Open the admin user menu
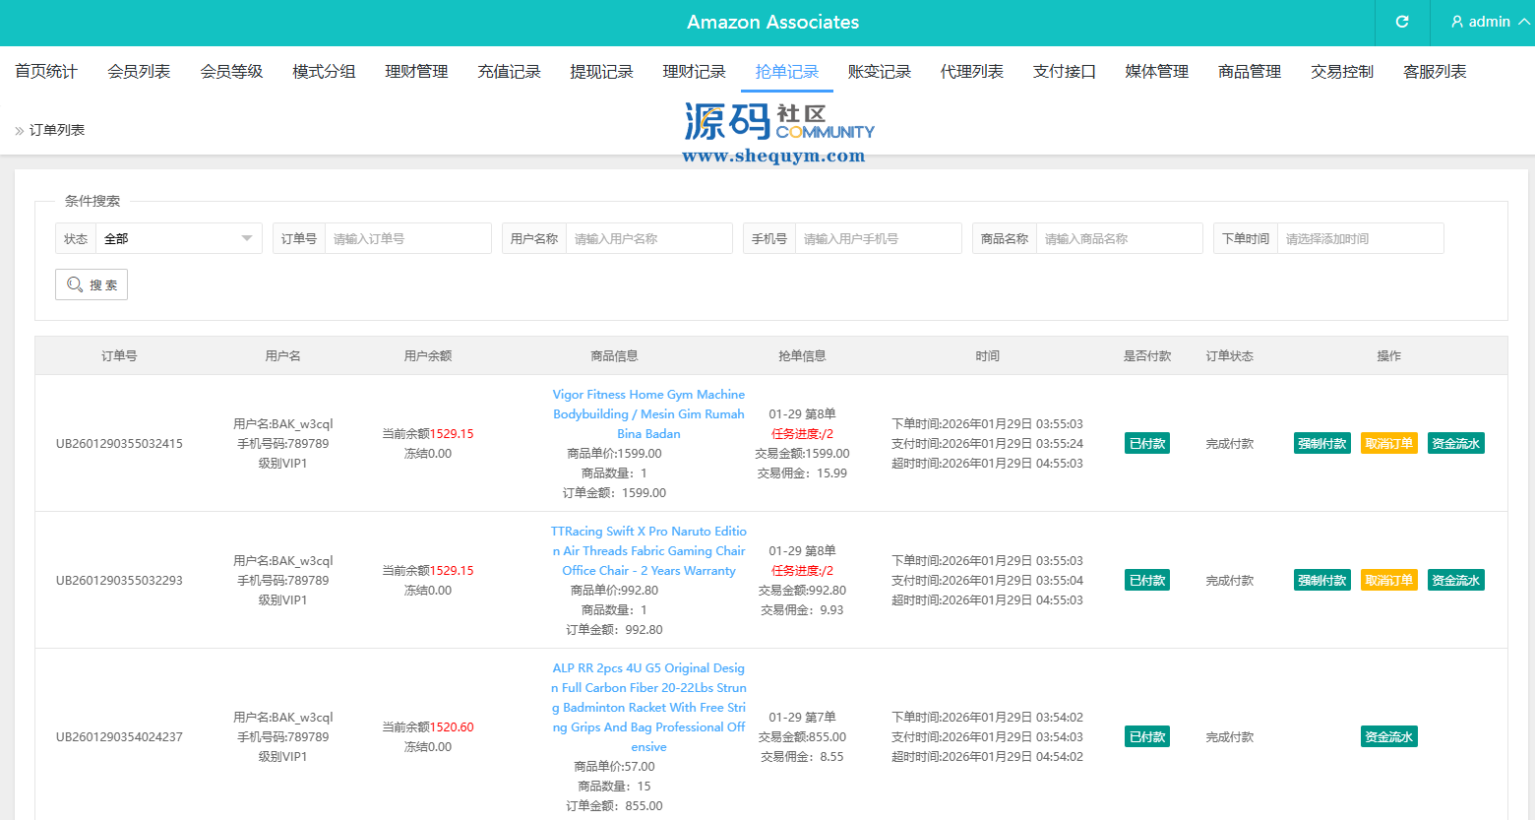1535x820 pixels. [1490, 22]
